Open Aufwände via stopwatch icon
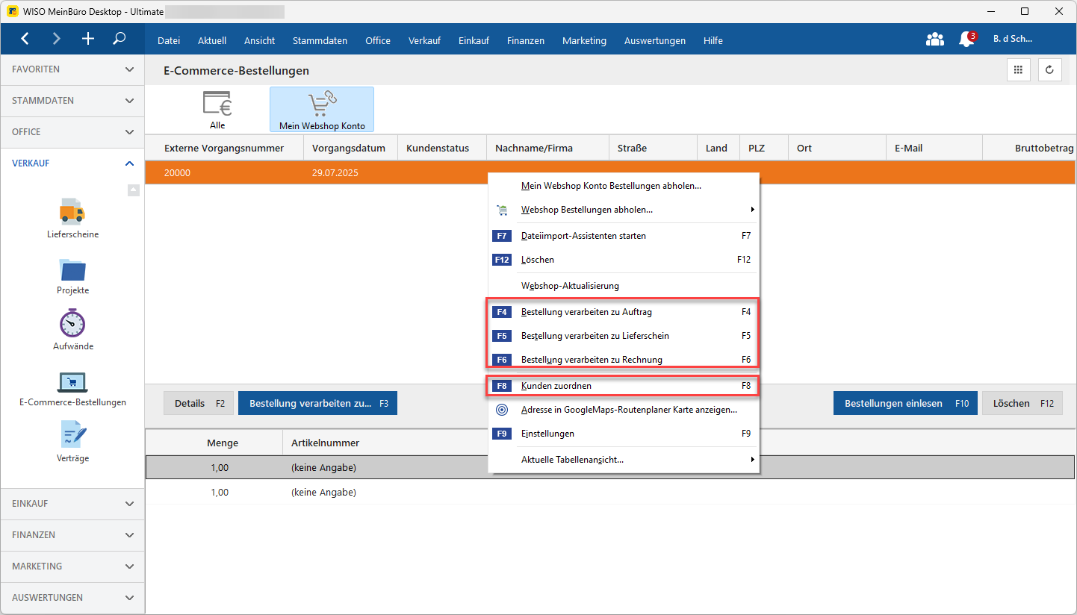Image resolution: width=1077 pixels, height=615 pixels. (72, 323)
